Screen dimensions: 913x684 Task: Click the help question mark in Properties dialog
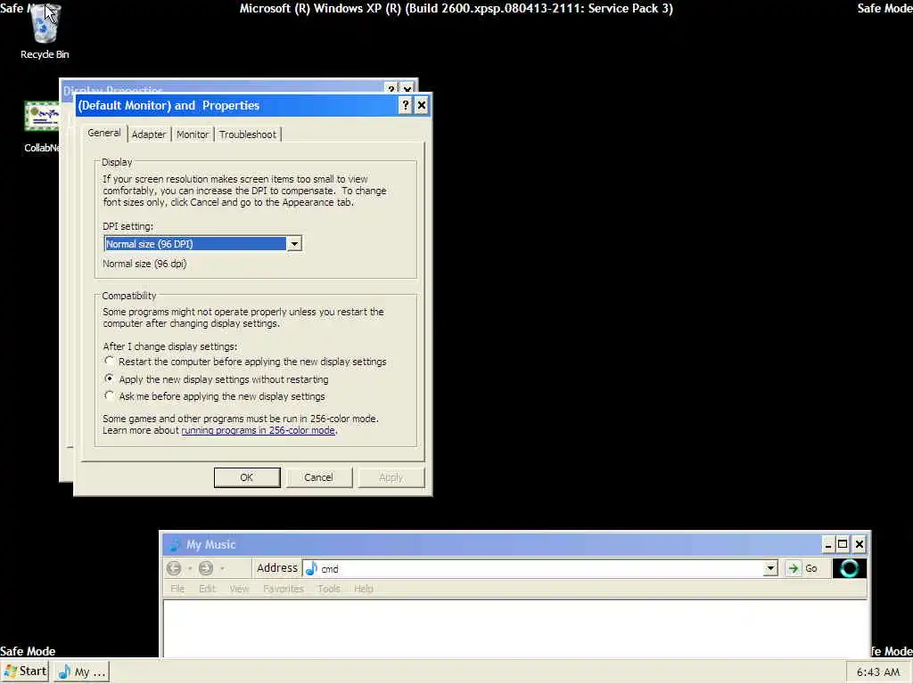pos(406,105)
